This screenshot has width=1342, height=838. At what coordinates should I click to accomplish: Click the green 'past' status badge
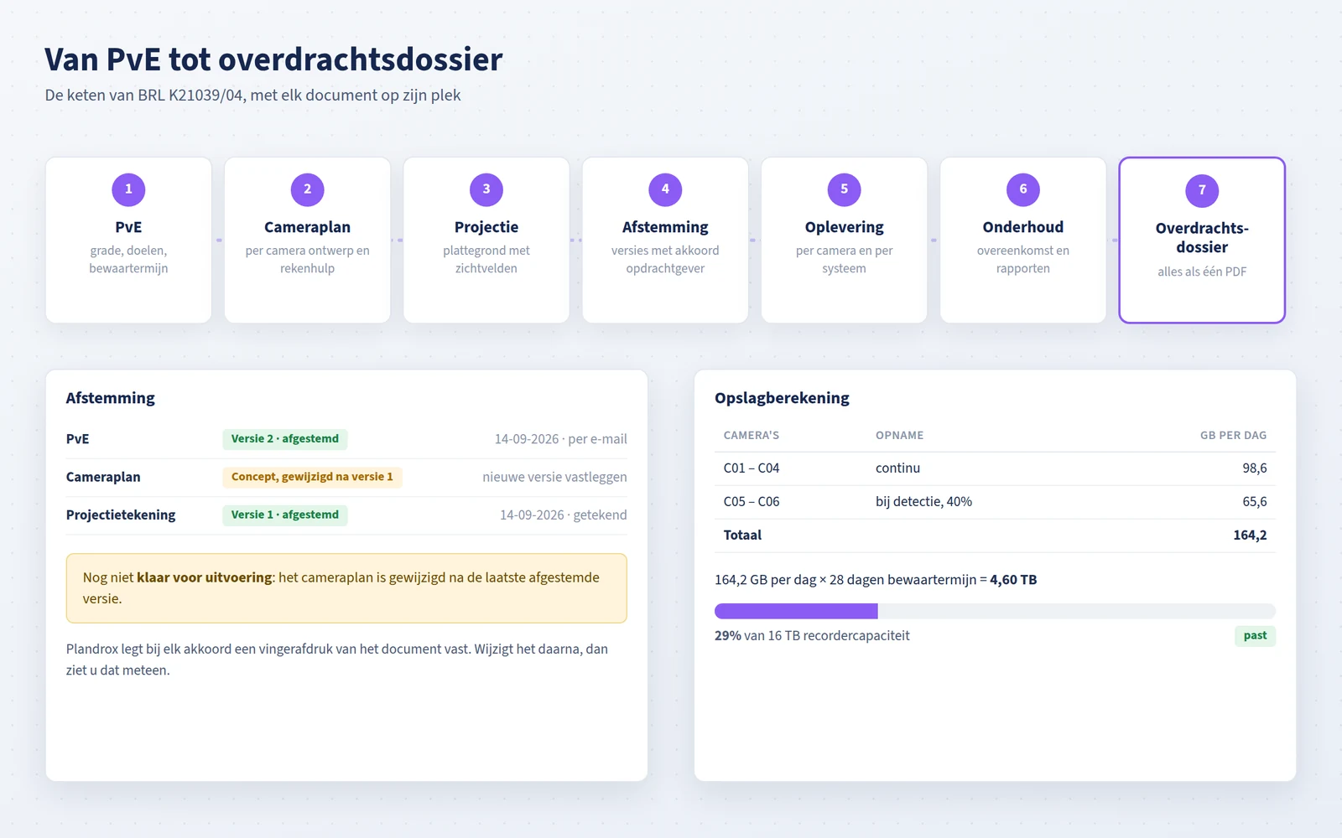coord(1255,636)
